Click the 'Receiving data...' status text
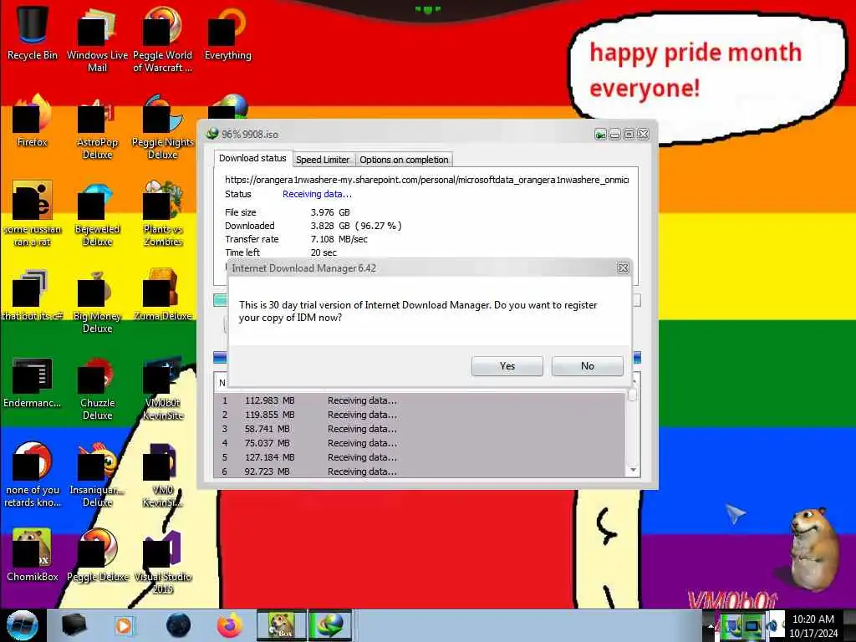This screenshot has height=642, width=856. (317, 194)
